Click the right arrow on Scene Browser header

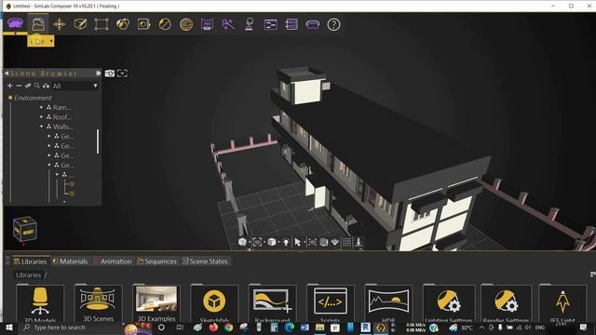[98, 73]
